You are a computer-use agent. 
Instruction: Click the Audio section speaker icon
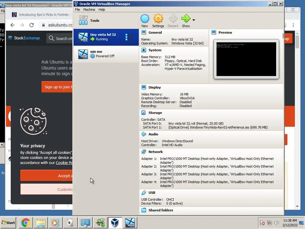click(x=144, y=134)
